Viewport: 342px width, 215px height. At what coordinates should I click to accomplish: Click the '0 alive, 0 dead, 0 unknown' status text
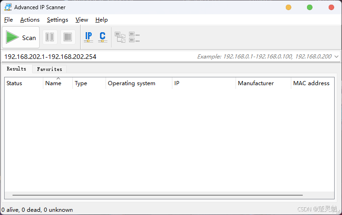pyautogui.click(x=37, y=210)
